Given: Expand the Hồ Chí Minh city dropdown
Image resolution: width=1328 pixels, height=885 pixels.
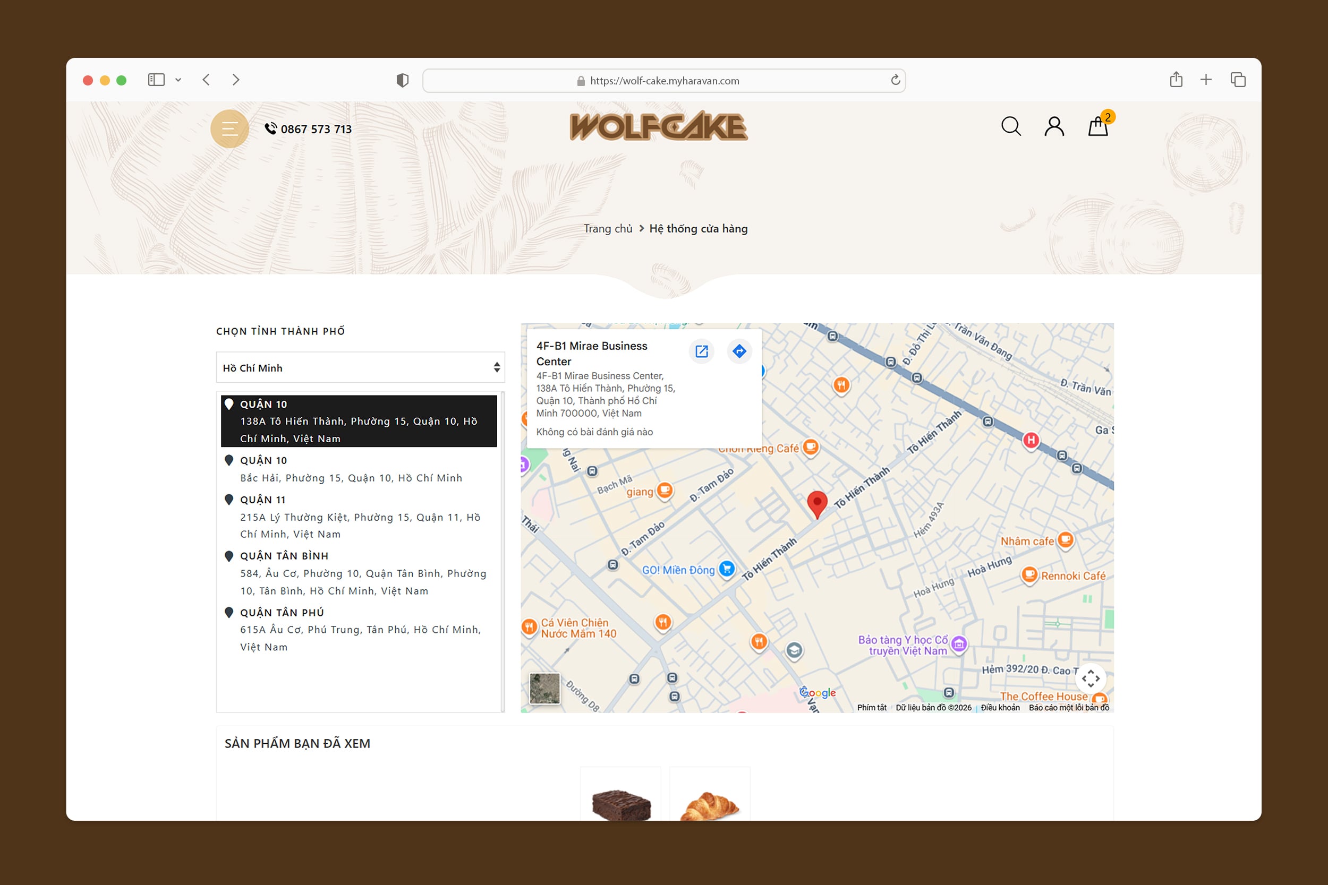Looking at the screenshot, I should pos(360,367).
